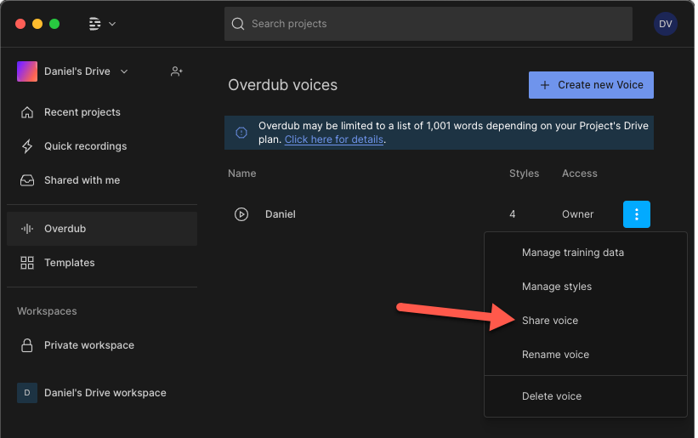Image resolution: width=698 pixels, height=438 pixels.
Task: Open the Descript app menu icon
Action: point(95,24)
